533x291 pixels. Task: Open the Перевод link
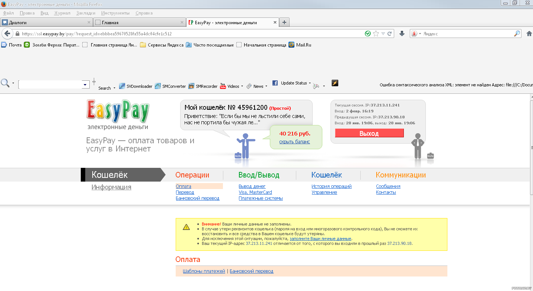(x=185, y=192)
